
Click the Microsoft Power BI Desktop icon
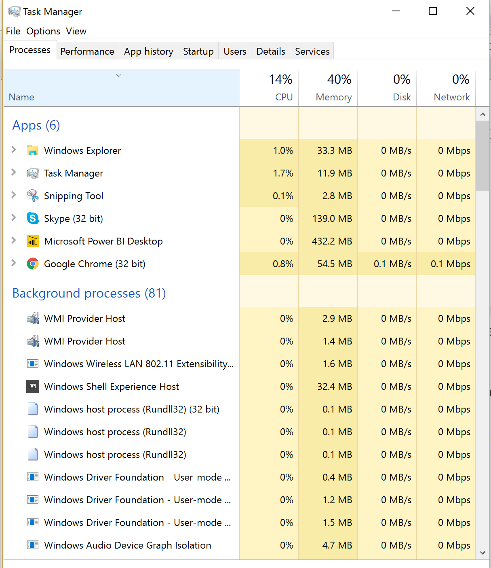[x=33, y=241]
